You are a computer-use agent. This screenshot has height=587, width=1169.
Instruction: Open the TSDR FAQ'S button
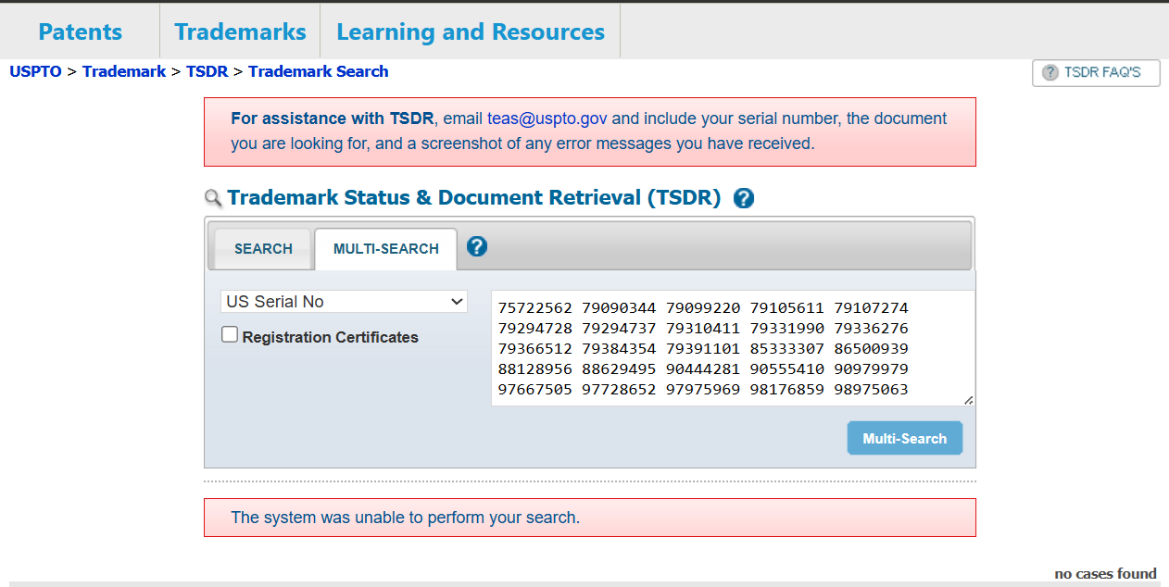point(1096,72)
